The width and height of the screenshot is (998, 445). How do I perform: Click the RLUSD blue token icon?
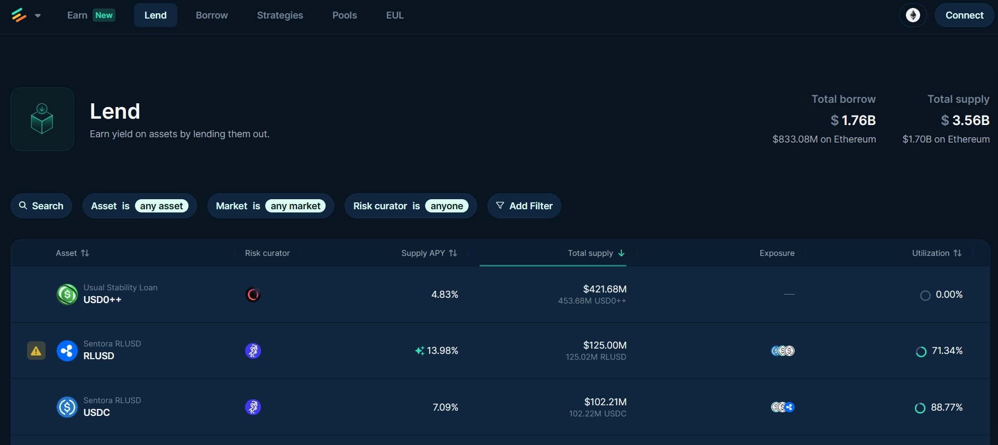(x=67, y=351)
